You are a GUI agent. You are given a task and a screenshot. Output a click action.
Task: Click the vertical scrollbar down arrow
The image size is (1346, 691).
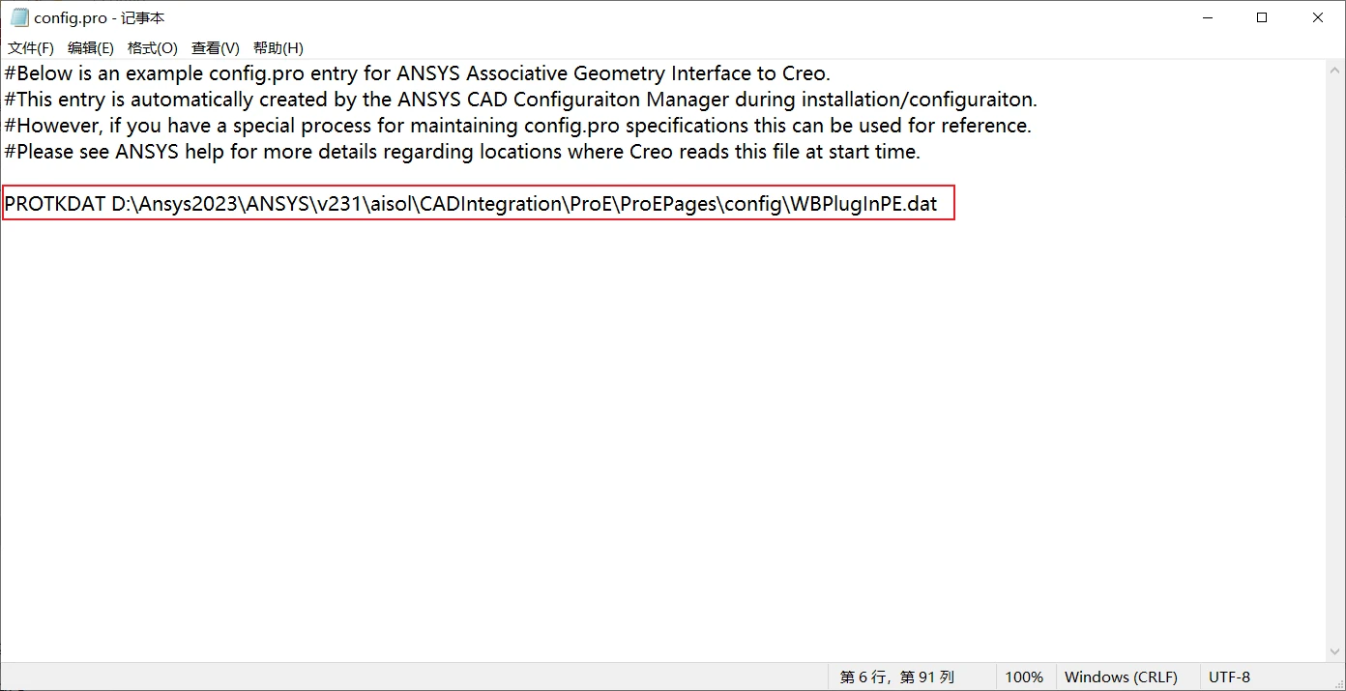pos(1335,652)
